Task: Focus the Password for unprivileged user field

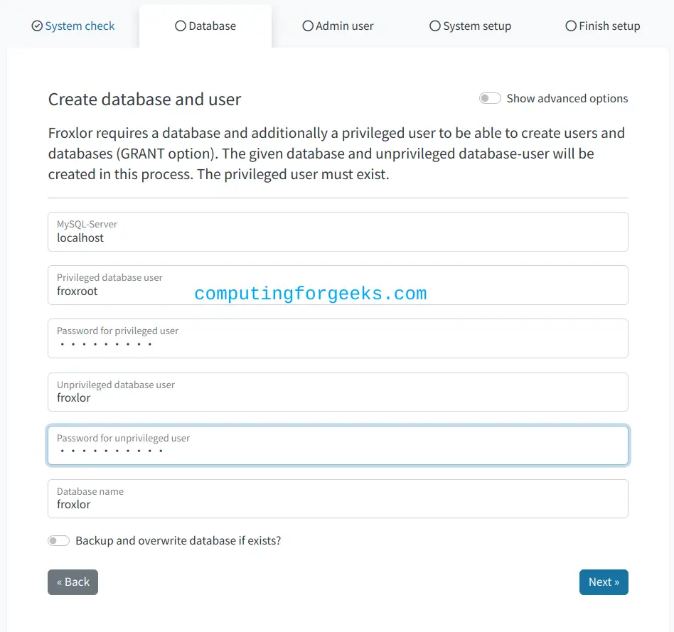Action: [338, 446]
